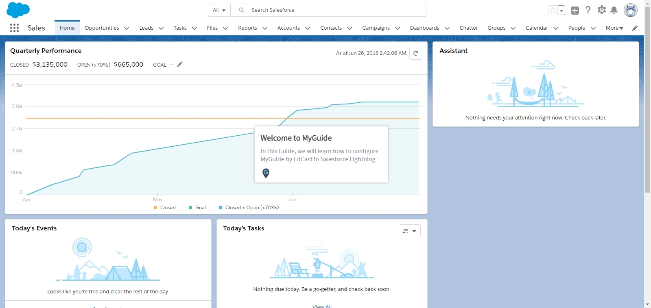
Task: Refresh the Quarterly Performance chart
Action: pos(416,53)
